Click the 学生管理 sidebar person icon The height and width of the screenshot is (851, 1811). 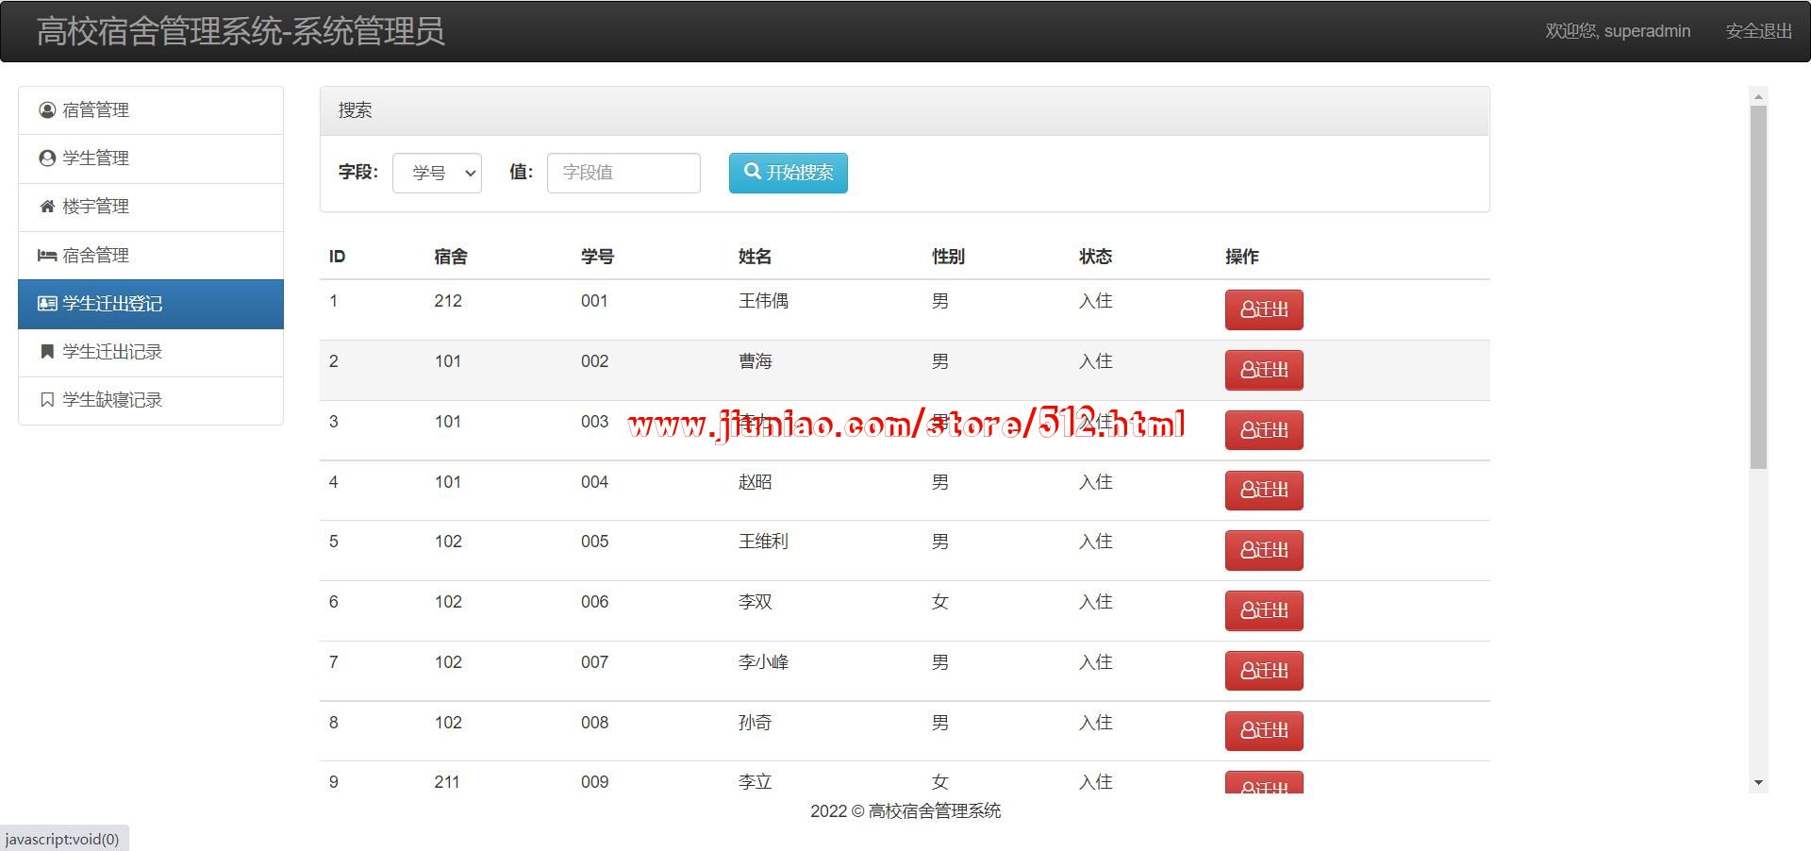[47, 159]
